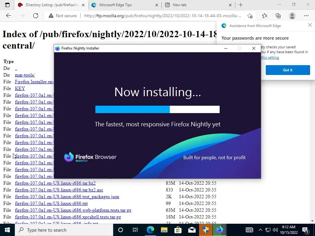This screenshot has width=315, height=236.
Task: Open the KEY file link
Action: (20, 88)
